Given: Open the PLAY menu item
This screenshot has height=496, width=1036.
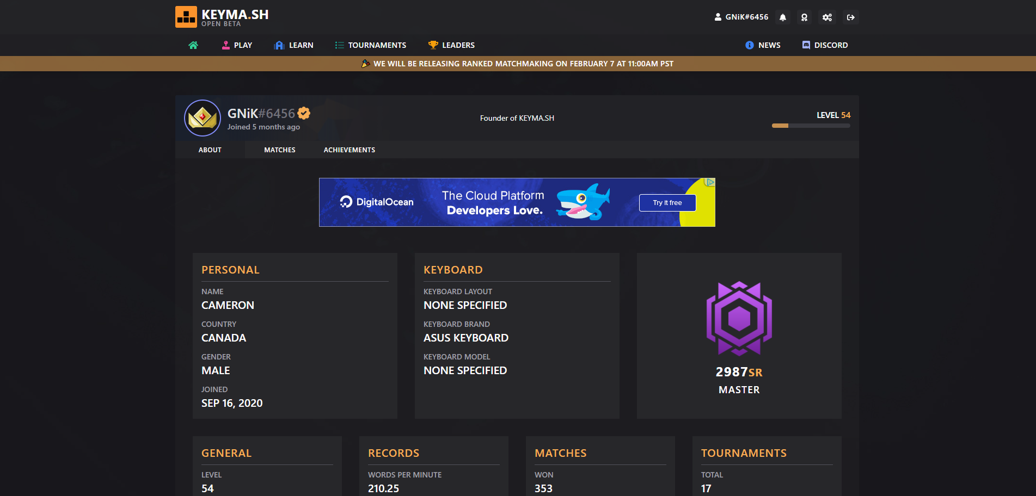Looking at the screenshot, I should pyautogui.click(x=237, y=45).
